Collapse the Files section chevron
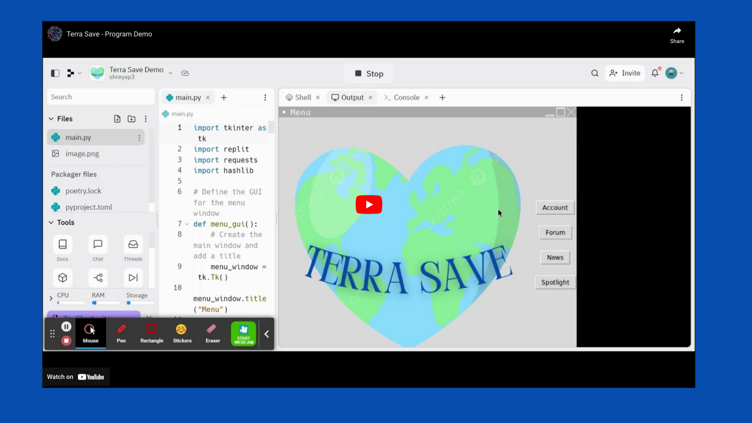The image size is (752, 423). click(51, 119)
